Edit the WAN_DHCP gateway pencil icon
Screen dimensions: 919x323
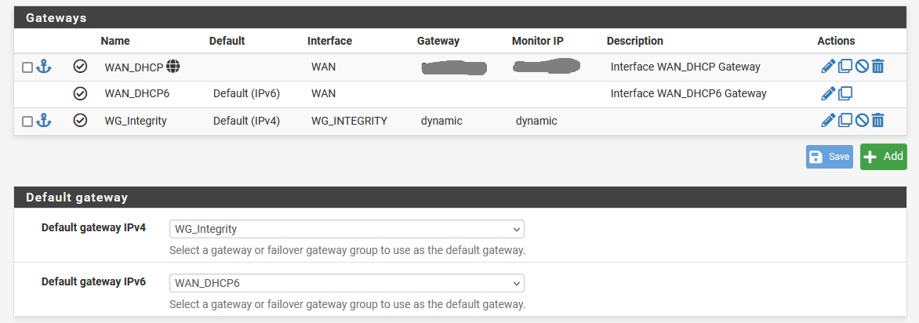click(x=828, y=67)
